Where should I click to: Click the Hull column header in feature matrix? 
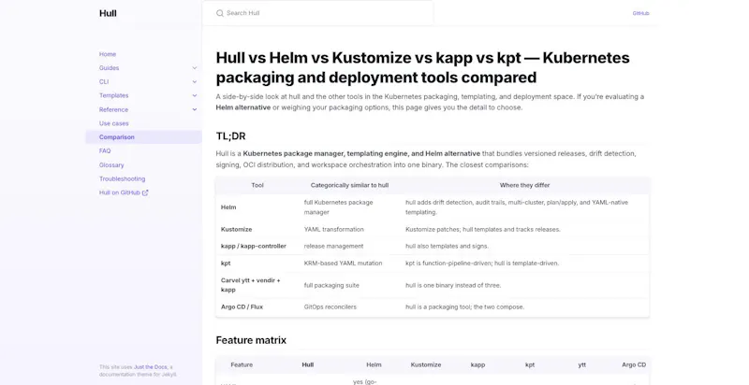308,365
